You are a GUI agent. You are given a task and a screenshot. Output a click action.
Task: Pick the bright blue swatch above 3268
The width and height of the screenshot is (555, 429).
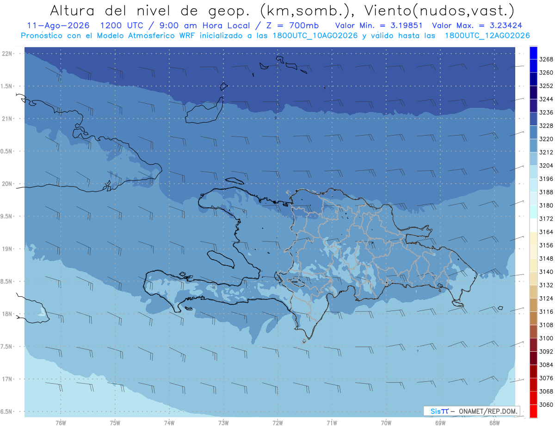pos(533,53)
